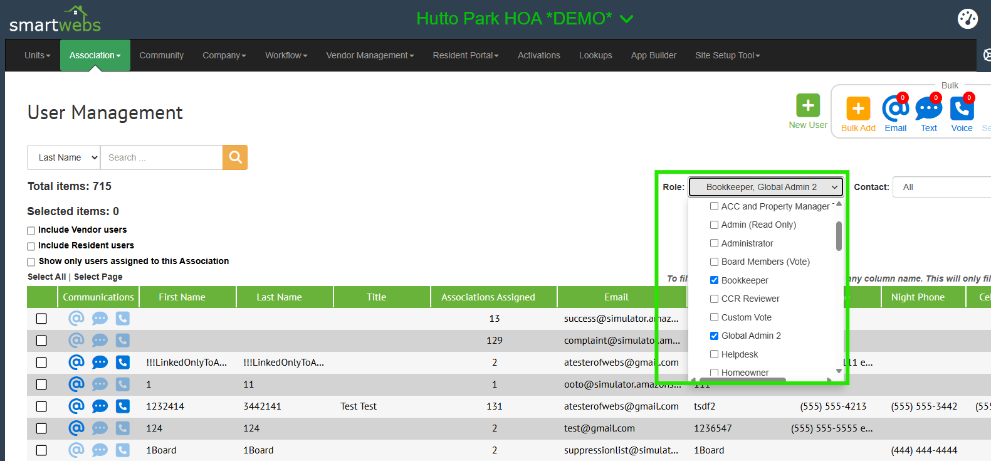
Task: Open the Community menu item
Action: (x=161, y=55)
